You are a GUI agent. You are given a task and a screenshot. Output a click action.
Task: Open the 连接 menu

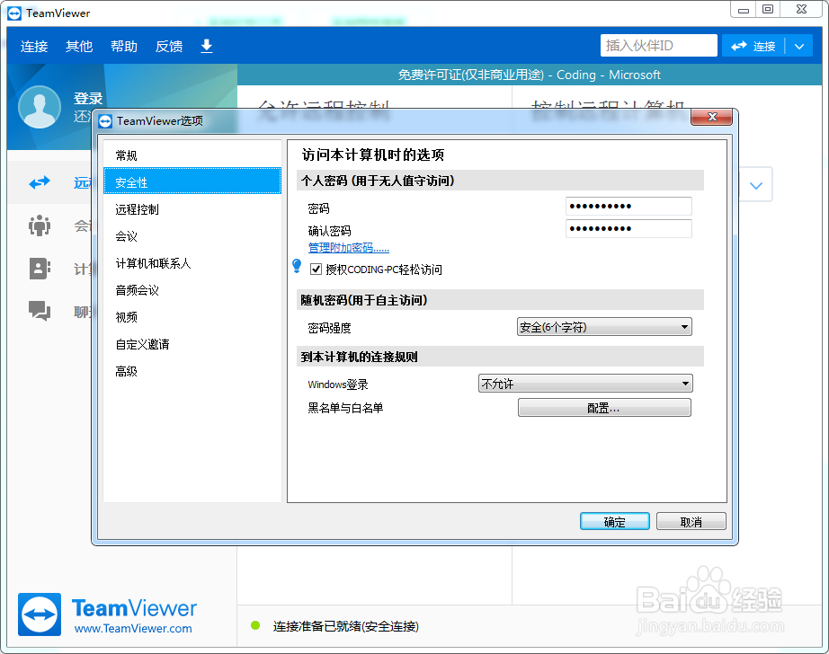point(34,47)
